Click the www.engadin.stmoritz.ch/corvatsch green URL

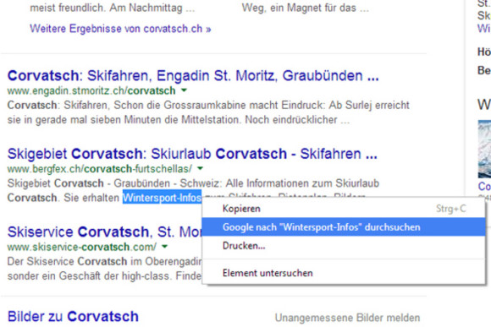click(91, 90)
